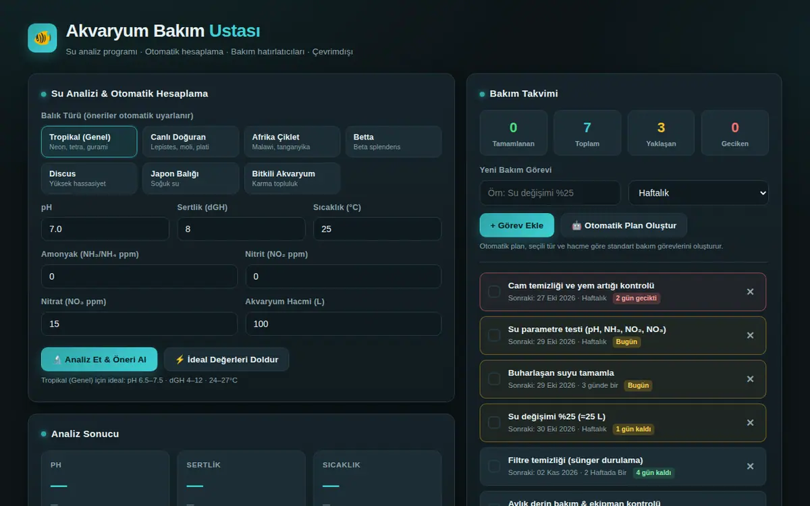The width and height of the screenshot is (810, 506).
Task: Open the Haftalık frequency dropdown
Action: (x=699, y=193)
